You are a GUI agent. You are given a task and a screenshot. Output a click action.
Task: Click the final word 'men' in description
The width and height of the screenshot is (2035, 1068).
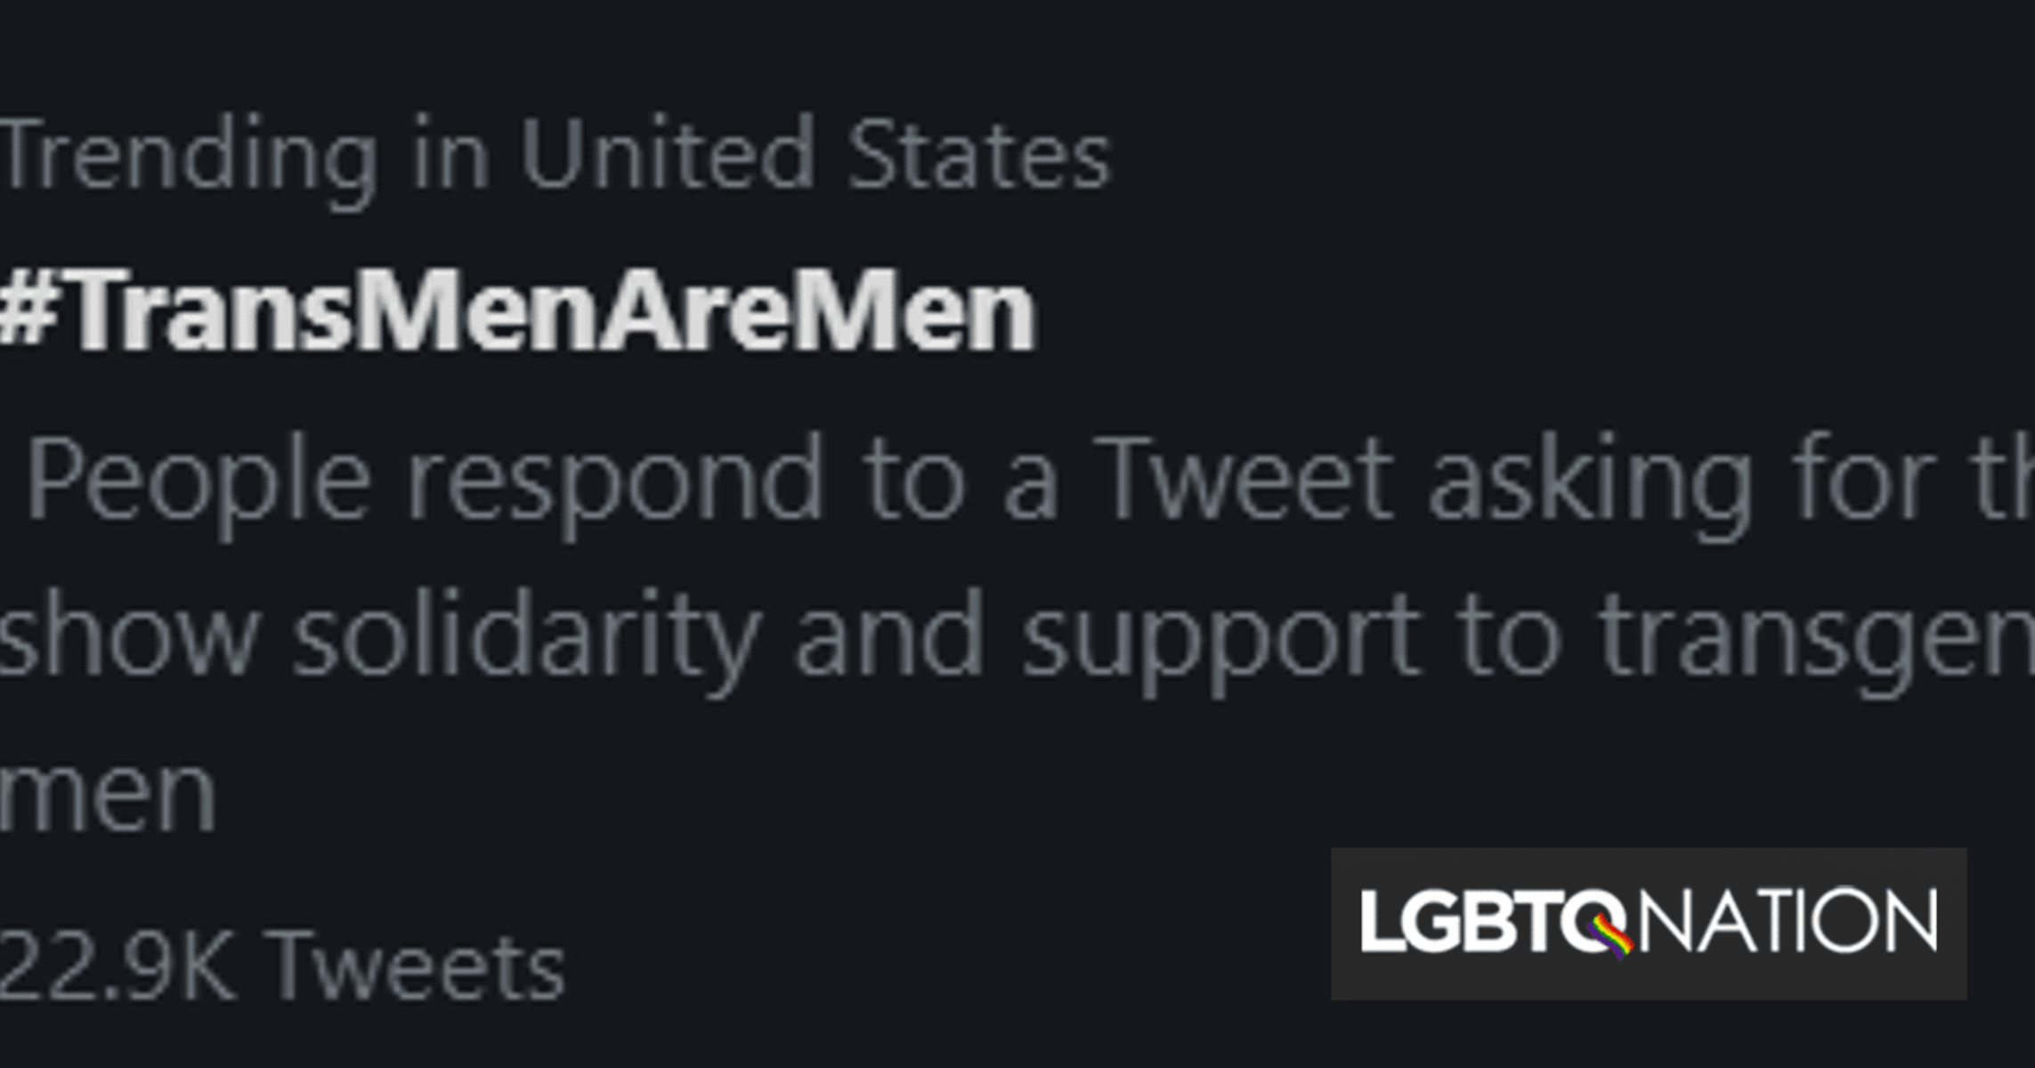click(x=107, y=795)
